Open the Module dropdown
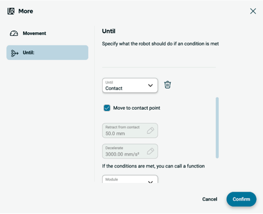263x214 pixels. [130, 179]
